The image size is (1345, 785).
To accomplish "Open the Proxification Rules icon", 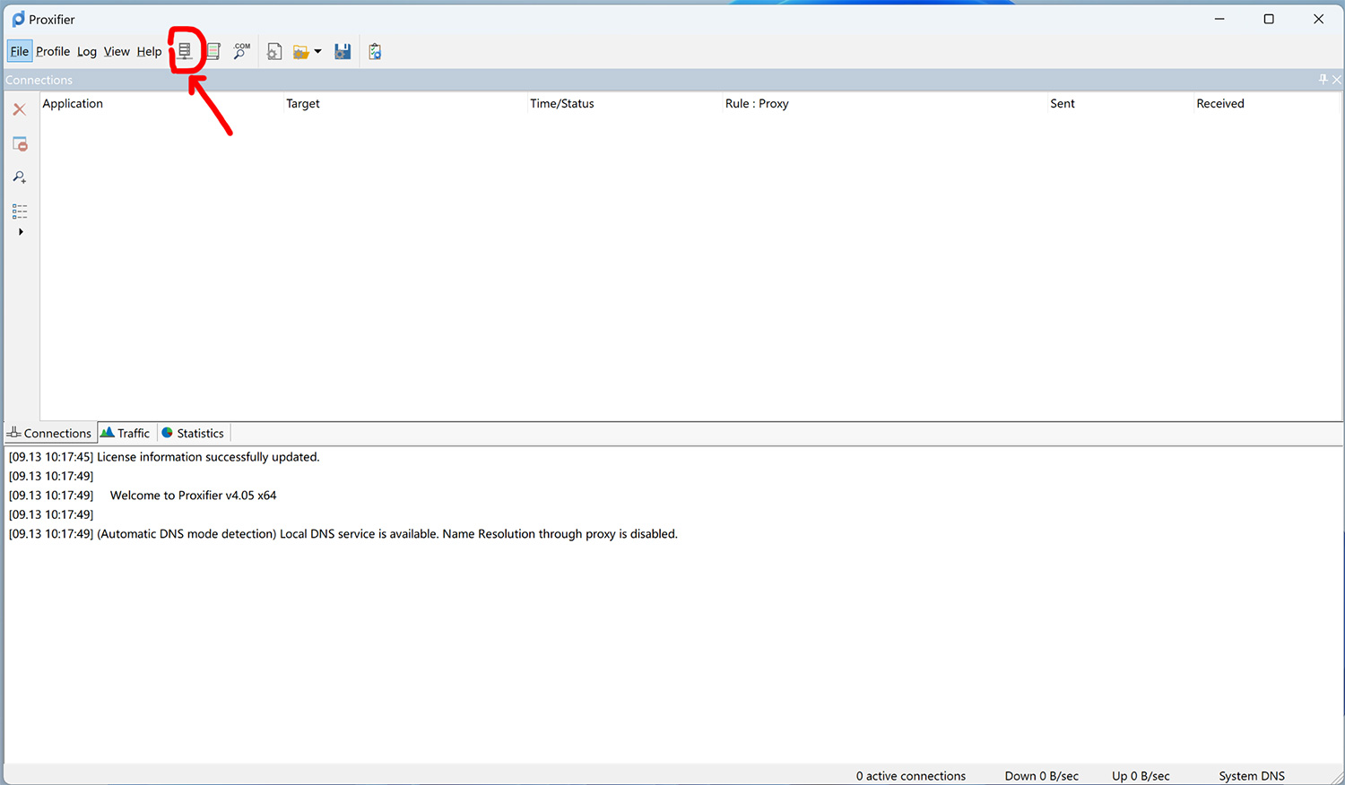I will [213, 51].
